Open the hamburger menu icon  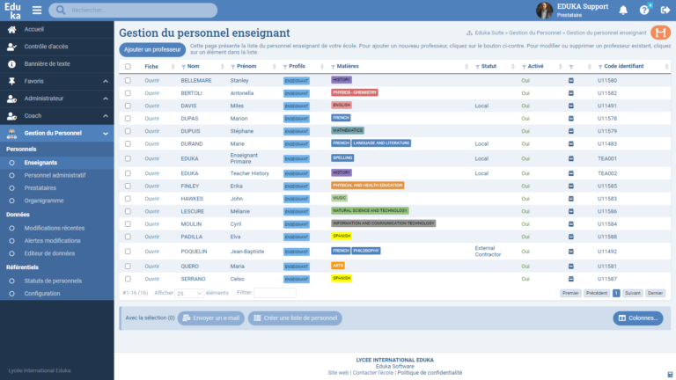pyautogui.click(x=37, y=10)
